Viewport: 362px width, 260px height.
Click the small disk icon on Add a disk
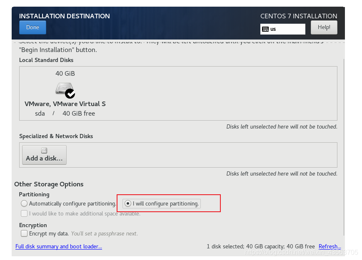(x=44, y=151)
